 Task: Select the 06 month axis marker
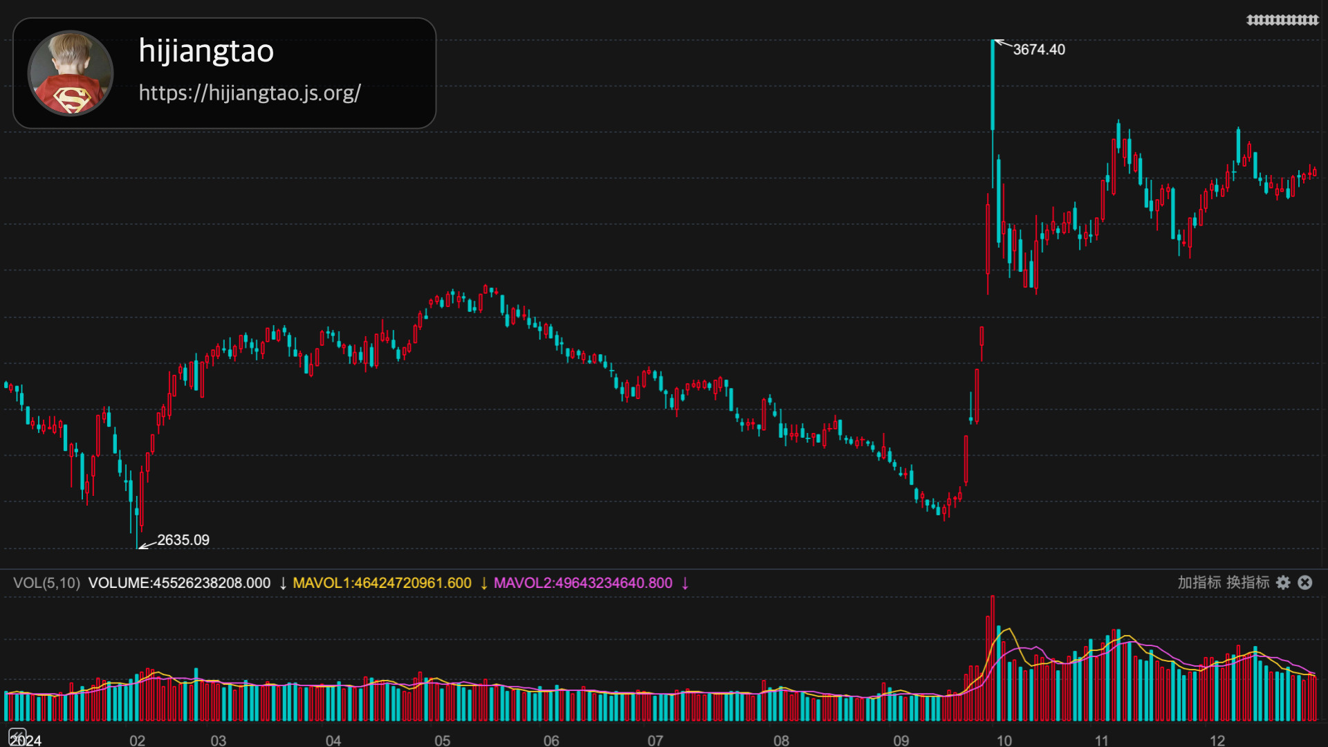551,740
